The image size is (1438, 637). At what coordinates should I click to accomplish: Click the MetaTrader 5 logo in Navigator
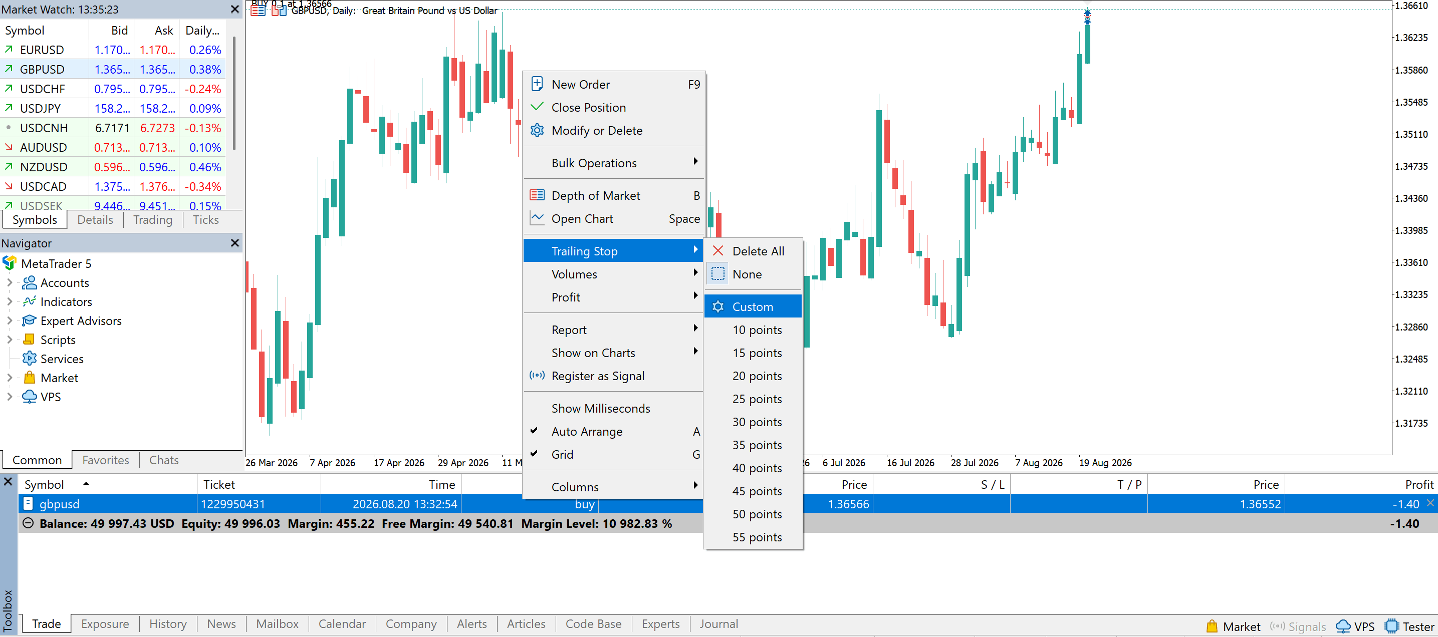[10, 263]
